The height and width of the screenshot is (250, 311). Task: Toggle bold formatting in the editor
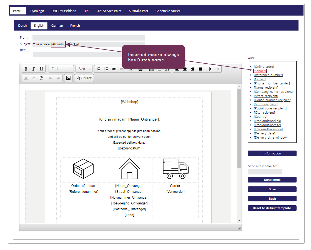point(26,69)
